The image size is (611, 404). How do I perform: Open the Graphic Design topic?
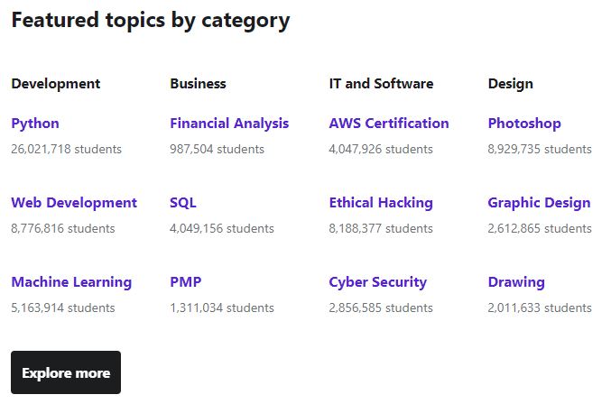pos(539,203)
